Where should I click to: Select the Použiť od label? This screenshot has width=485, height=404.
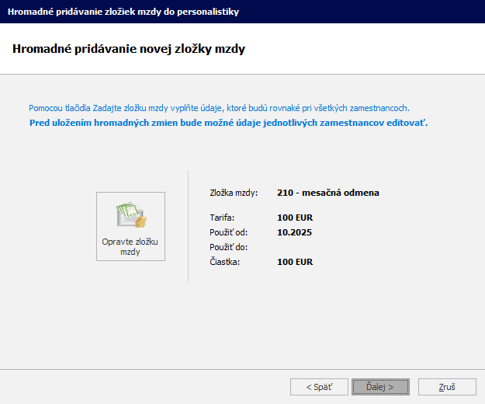tap(227, 232)
